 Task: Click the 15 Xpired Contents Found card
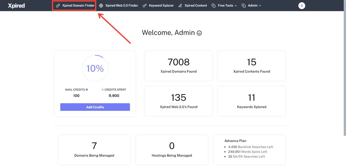pyautogui.click(x=252, y=66)
